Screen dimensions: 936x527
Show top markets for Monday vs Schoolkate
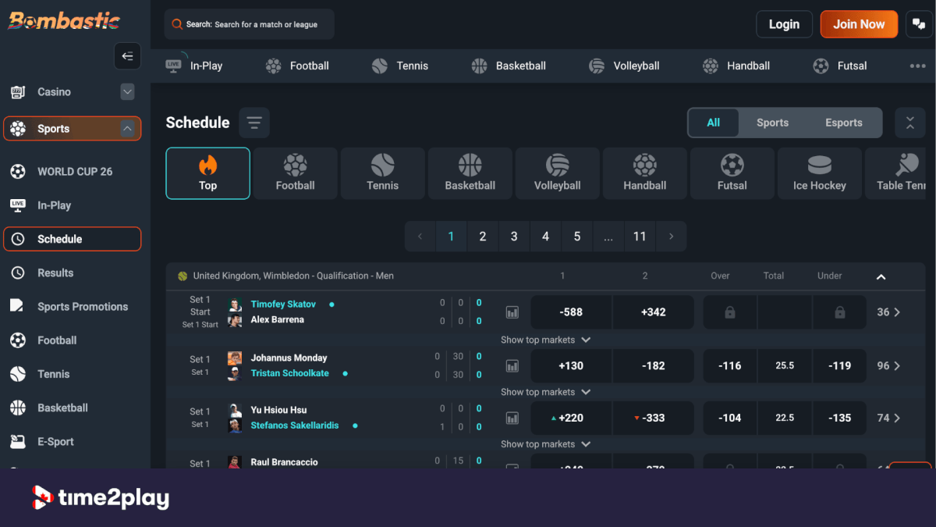click(545, 392)
